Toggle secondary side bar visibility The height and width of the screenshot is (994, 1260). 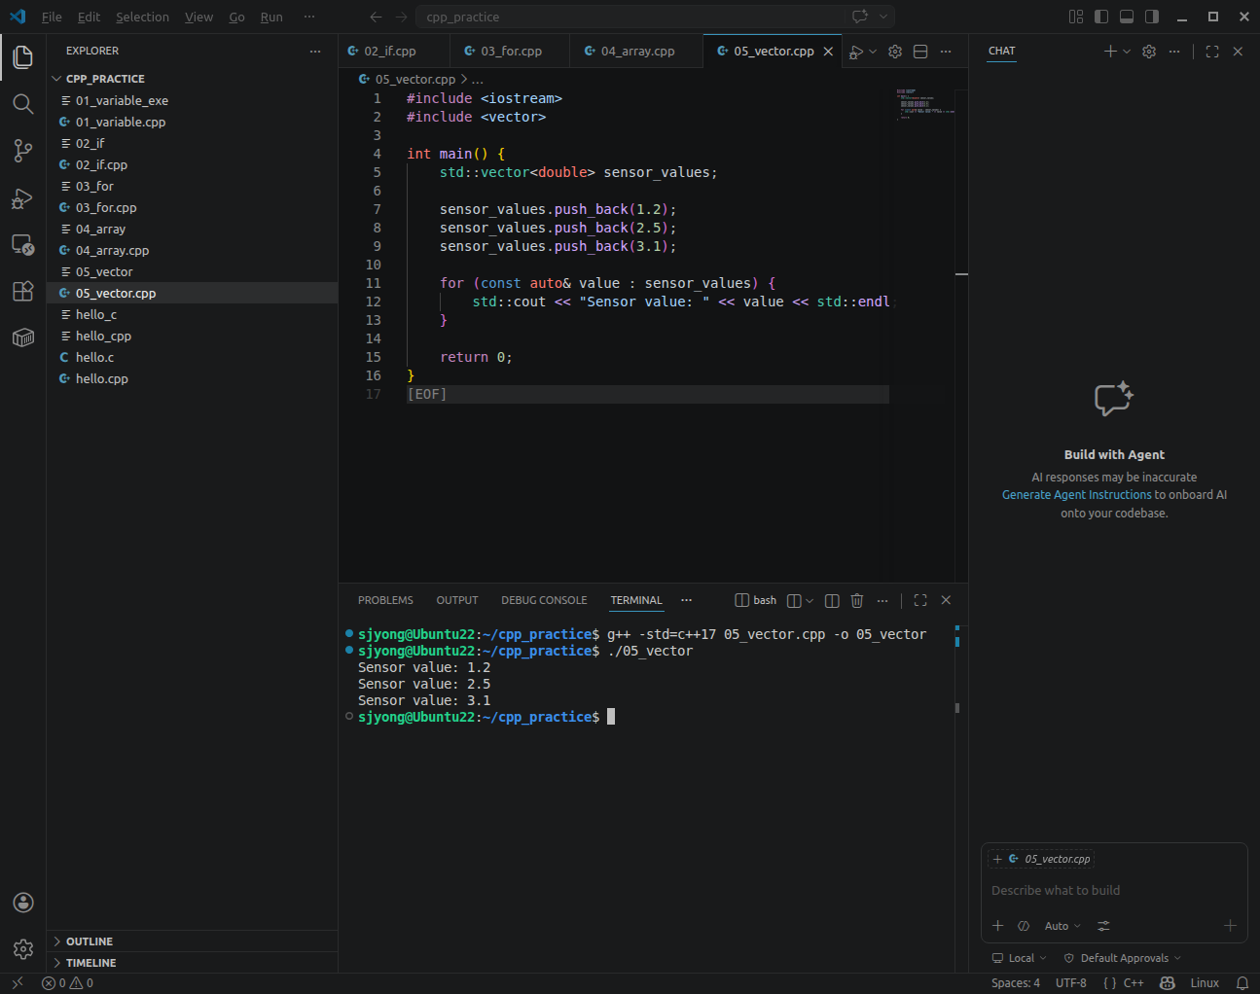pos(1152,17)
